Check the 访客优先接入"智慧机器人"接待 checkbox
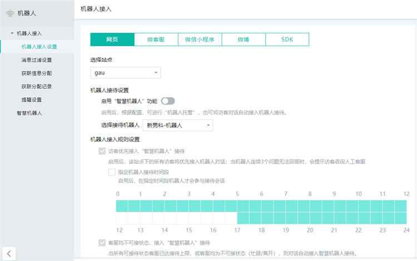The image size is (417, 261). (102, 151)
